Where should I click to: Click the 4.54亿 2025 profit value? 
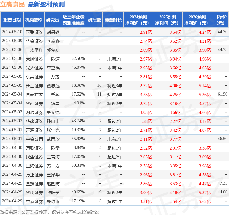pos(176,201)
